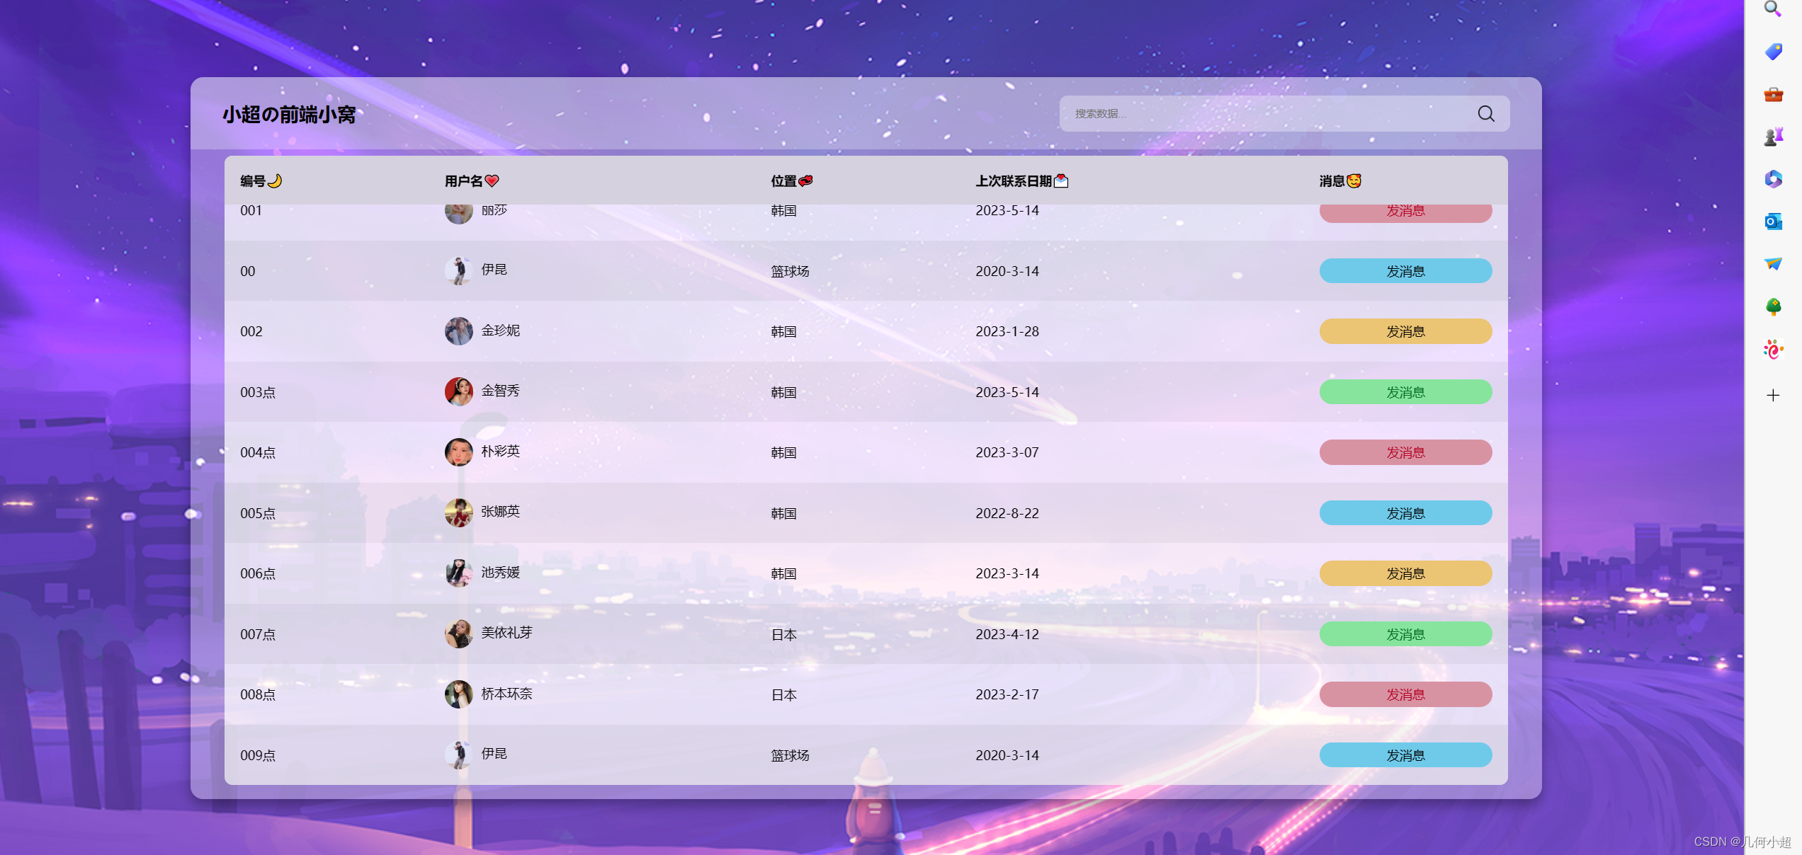Click the avatar of 朴彩英
This screenshot has width=1802, height=855.
coord(459,452)
